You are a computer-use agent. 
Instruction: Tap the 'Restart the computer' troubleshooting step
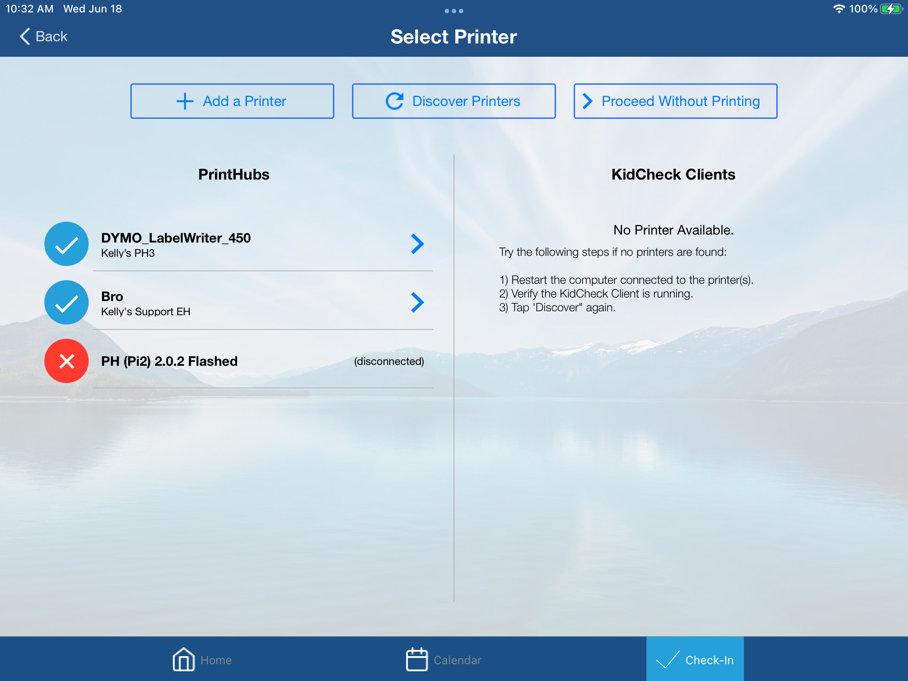(x=626, y=280)
